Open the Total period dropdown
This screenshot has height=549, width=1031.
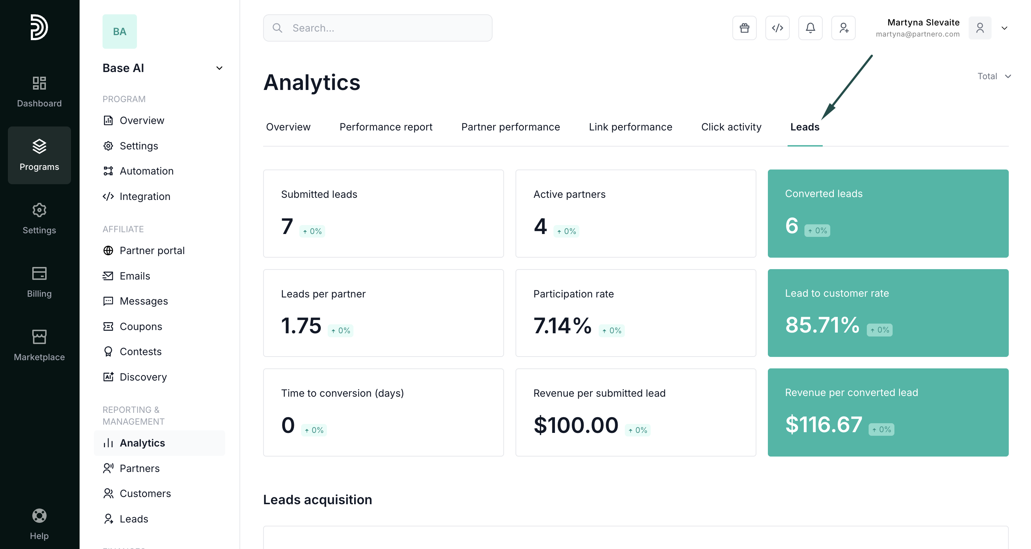tap(994, 76)
